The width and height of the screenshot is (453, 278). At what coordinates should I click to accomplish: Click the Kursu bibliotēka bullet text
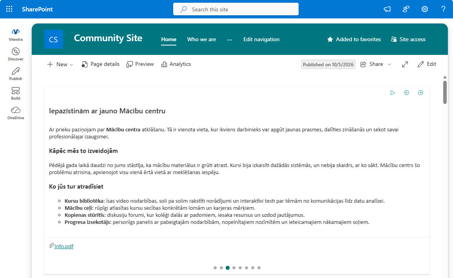225,201
